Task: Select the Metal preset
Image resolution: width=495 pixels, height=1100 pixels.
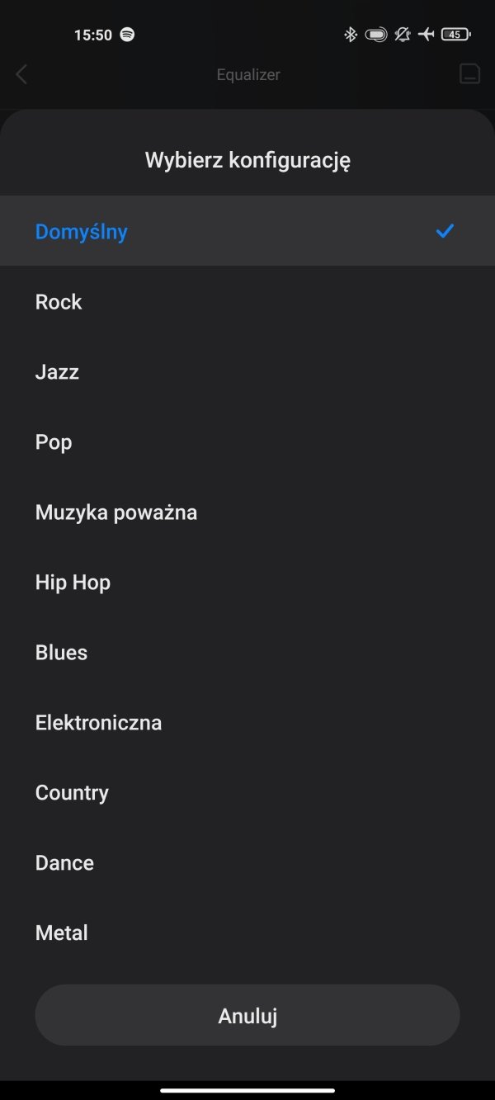Action: tap(247, 932)
